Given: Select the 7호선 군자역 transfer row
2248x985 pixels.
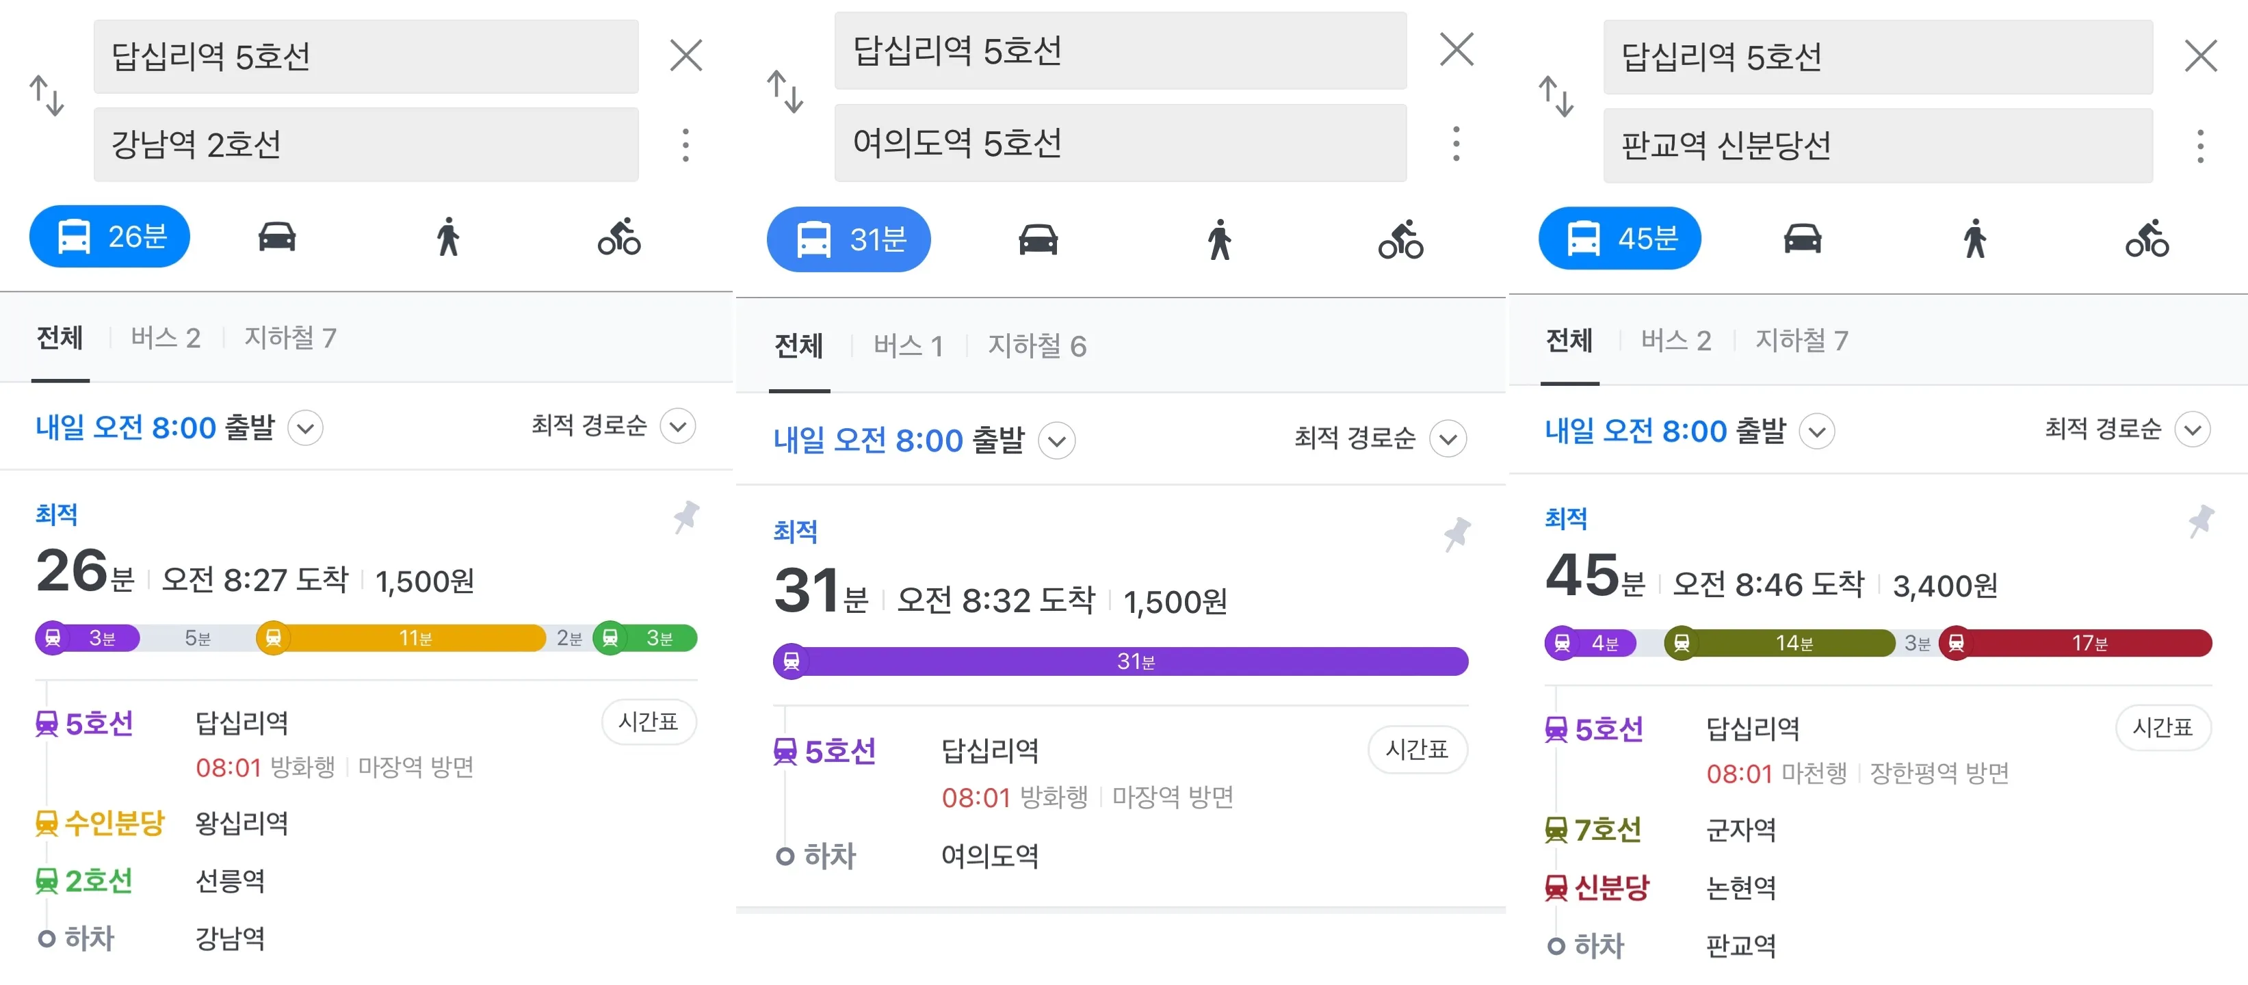Looking at the screenshot, I should tap(1660, 829).
